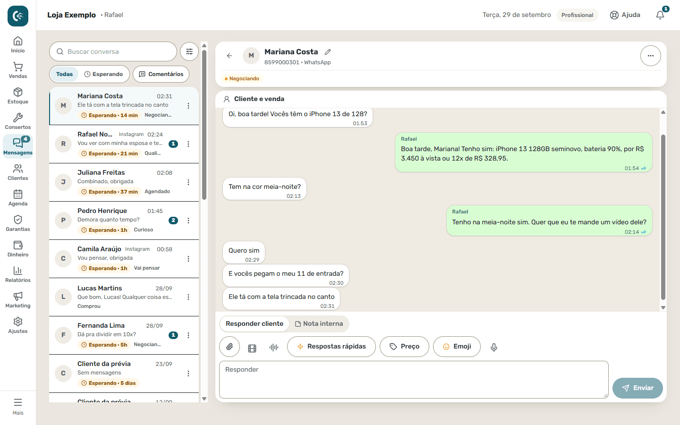Click the 'Ele tá com a tela trincada' chat bubble

click(281, 299)
